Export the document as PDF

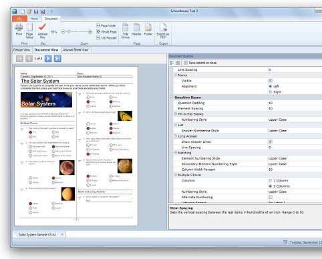tap(163, 31)
